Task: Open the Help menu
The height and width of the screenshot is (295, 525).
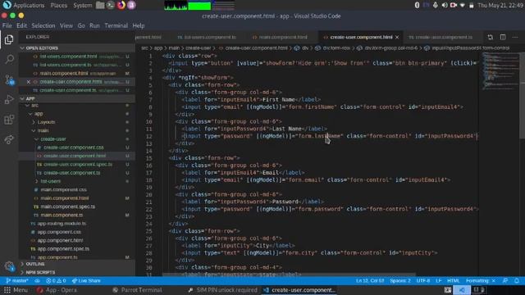Action: (x=139, y=25)
